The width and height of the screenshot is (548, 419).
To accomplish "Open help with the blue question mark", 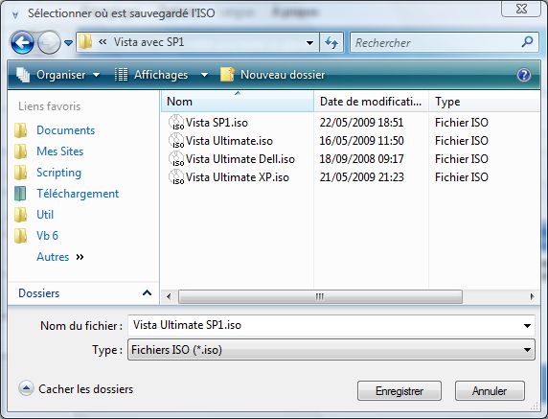I will click(x=524, y=75).
